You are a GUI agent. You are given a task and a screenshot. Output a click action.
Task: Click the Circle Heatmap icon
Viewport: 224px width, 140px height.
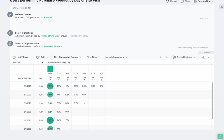[x=174, y=57]
